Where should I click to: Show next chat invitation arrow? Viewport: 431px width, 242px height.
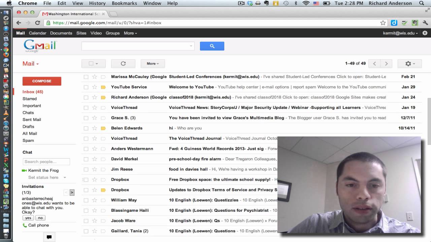(72, 193)
